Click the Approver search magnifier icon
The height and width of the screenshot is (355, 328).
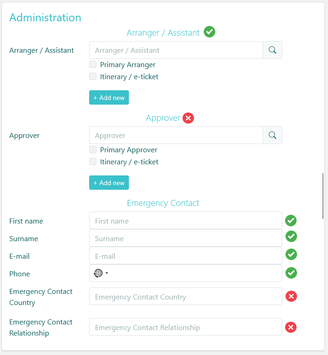[x=273, y=135]
